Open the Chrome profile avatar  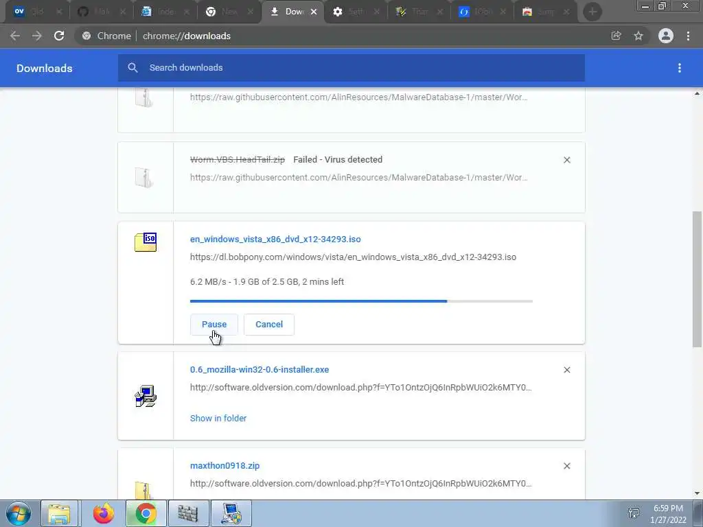(x=666, y=36)
